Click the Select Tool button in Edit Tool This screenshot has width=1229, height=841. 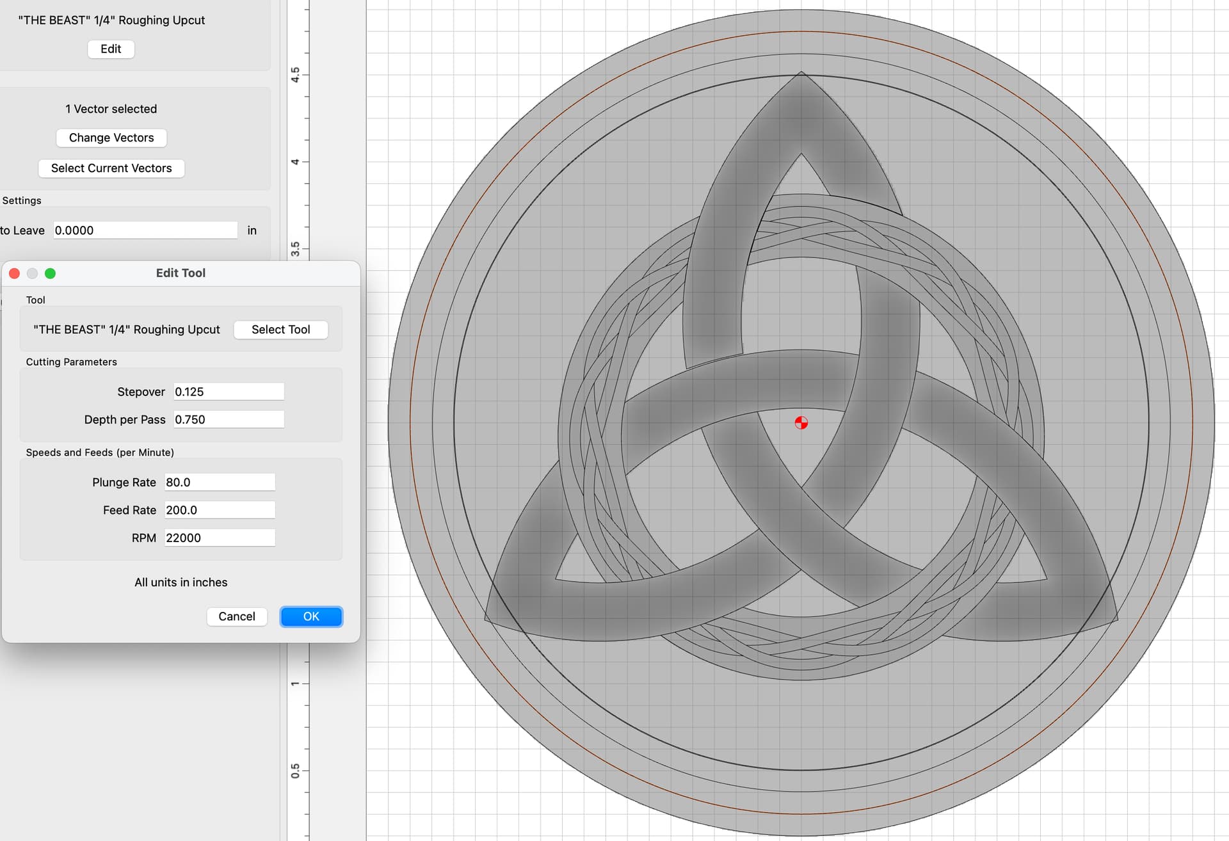coord(281,330)
